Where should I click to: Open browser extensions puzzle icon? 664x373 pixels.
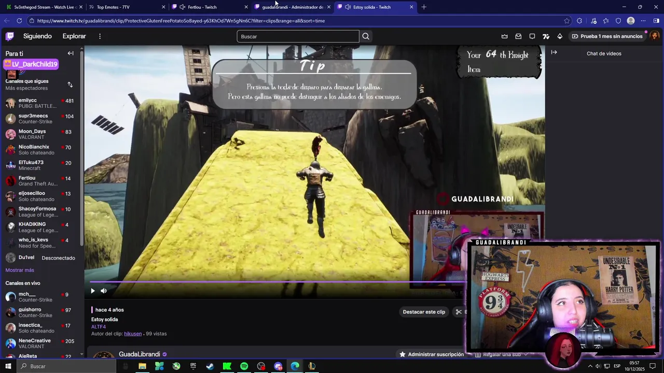579,21
